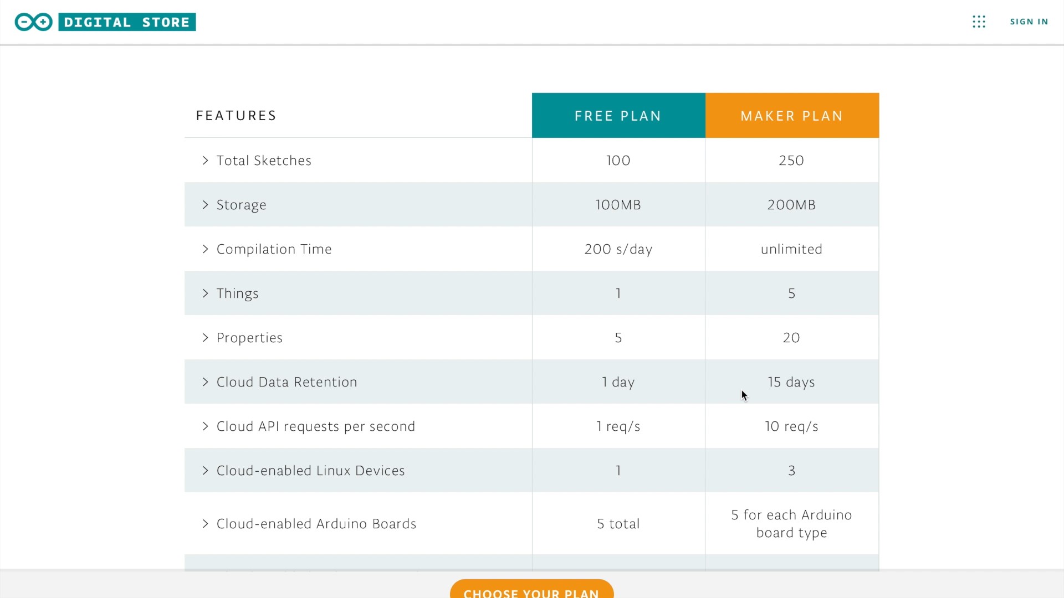Expand the Things row chevron

tap(206, 293)
